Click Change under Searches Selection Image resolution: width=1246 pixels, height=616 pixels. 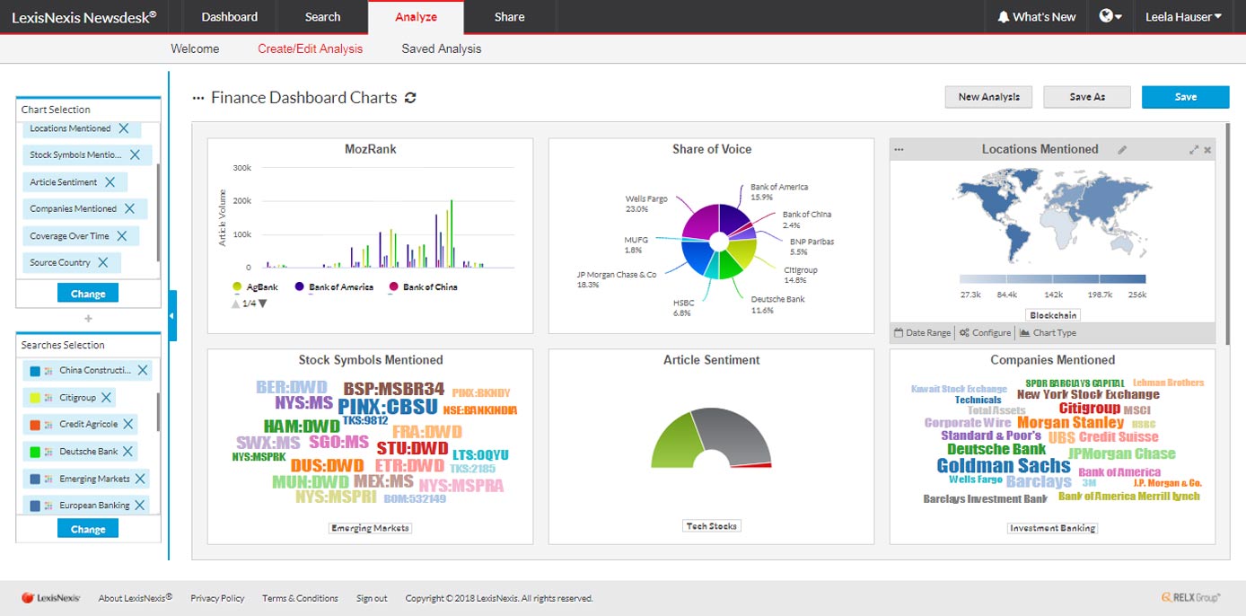[88, 529]
